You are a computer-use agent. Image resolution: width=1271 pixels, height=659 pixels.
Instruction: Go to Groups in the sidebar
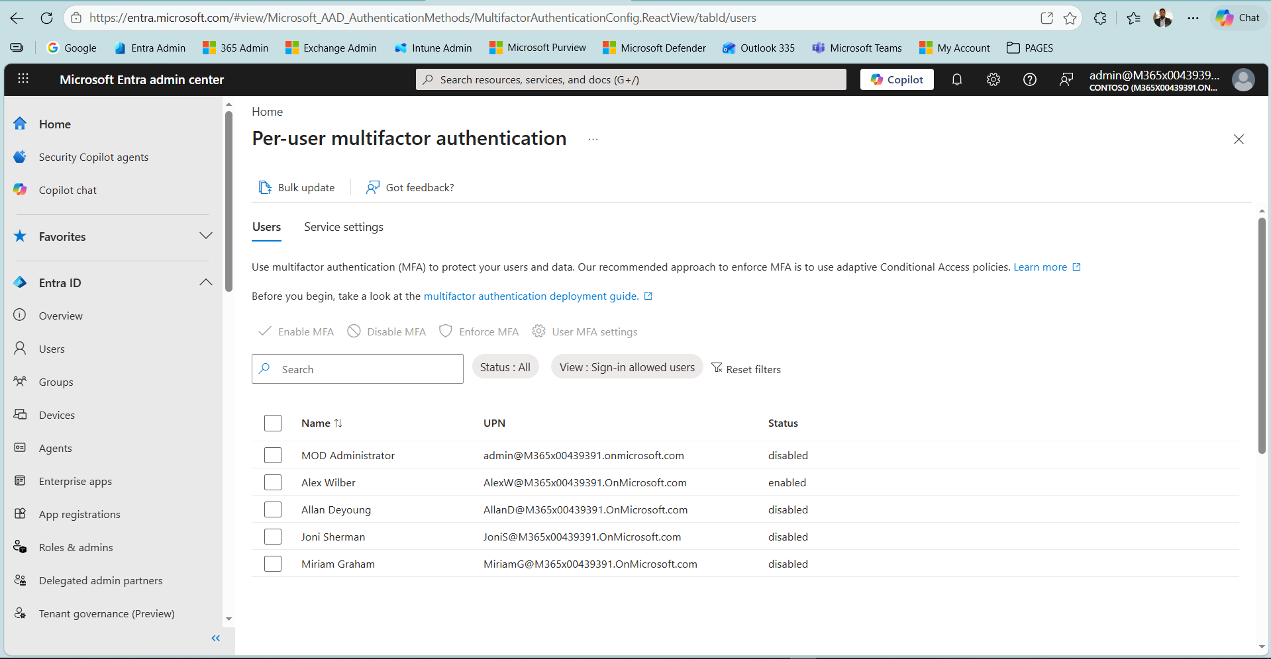click(x=56, y=382)
